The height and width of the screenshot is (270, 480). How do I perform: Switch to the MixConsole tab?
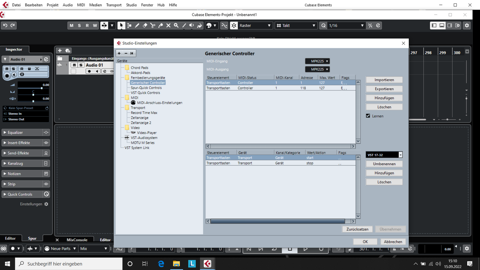77,240
